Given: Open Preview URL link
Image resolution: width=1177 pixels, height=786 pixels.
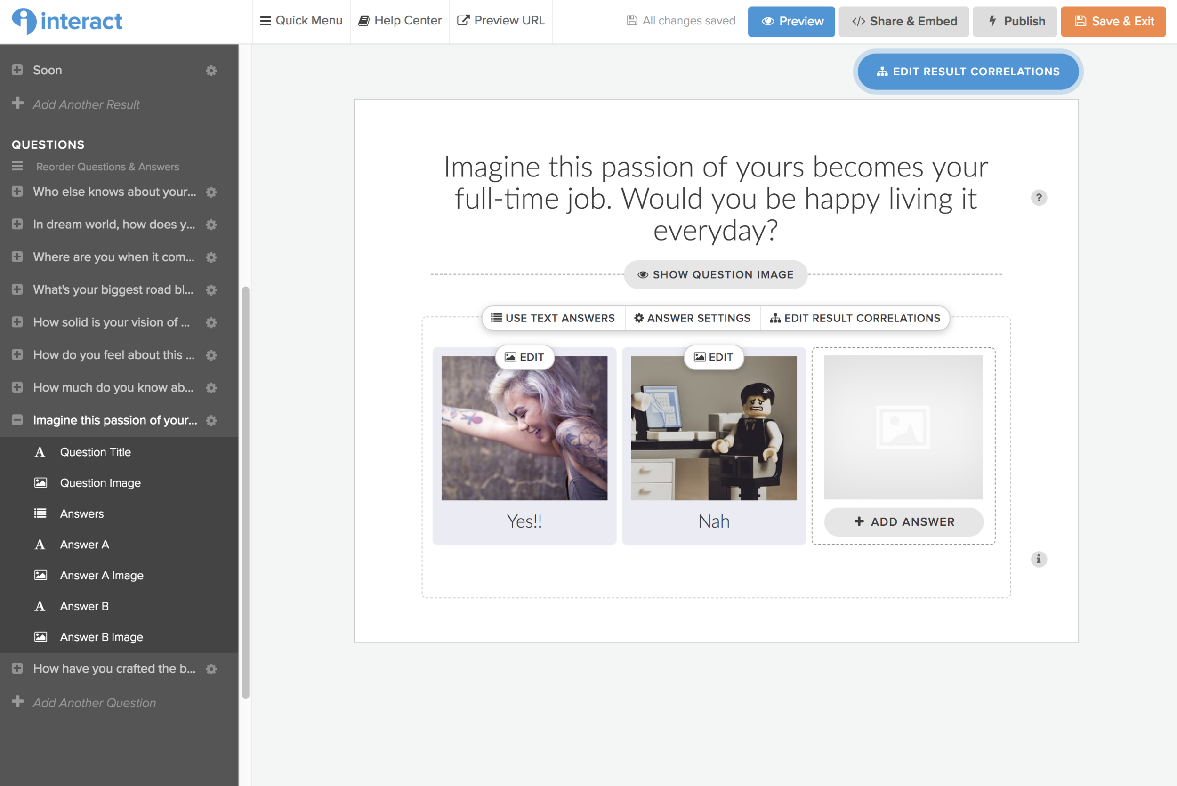Looking at the screenshot, I should pos(501,21).
